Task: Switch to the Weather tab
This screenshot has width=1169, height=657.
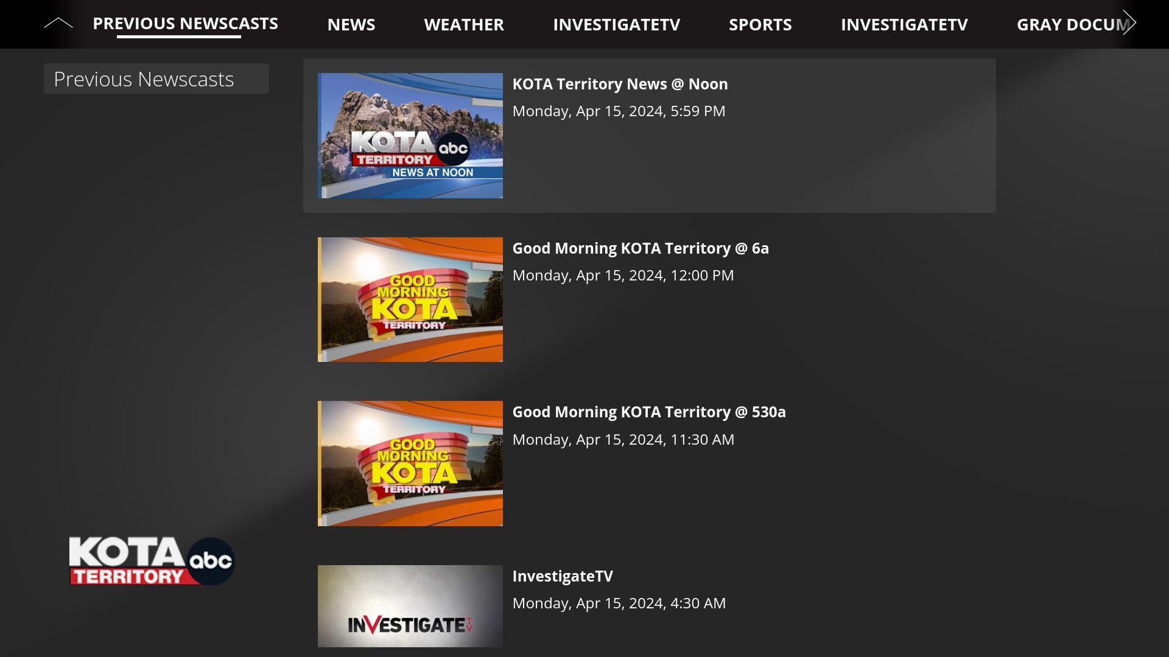Action: pyautogui.click(x=464, y=24)
